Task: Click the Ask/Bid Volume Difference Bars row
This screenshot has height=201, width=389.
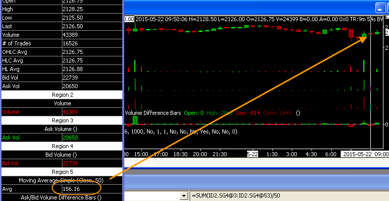Action: point(62,197)
